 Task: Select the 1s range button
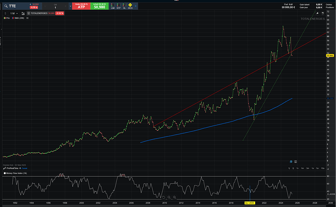298,168
